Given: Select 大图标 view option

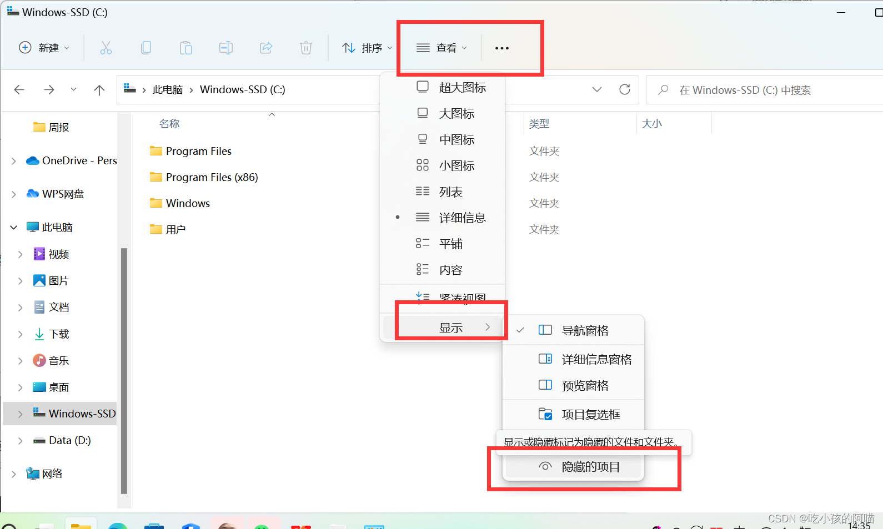Looking at the screenshot, I should (443, 114).
